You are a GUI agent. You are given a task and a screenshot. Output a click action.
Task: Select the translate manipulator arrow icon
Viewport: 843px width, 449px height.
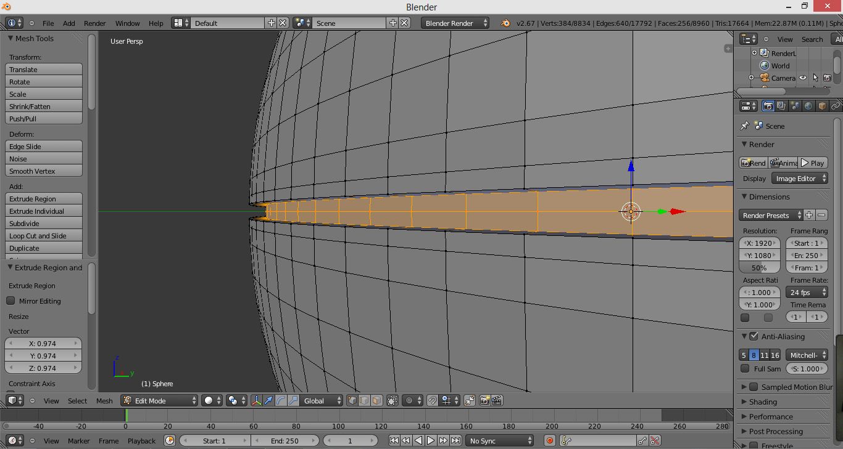(268, 400)
